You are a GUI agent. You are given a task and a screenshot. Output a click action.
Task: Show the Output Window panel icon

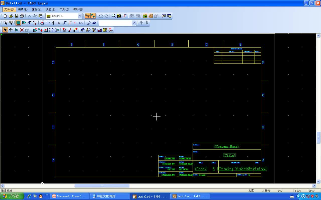coord(164,16)
